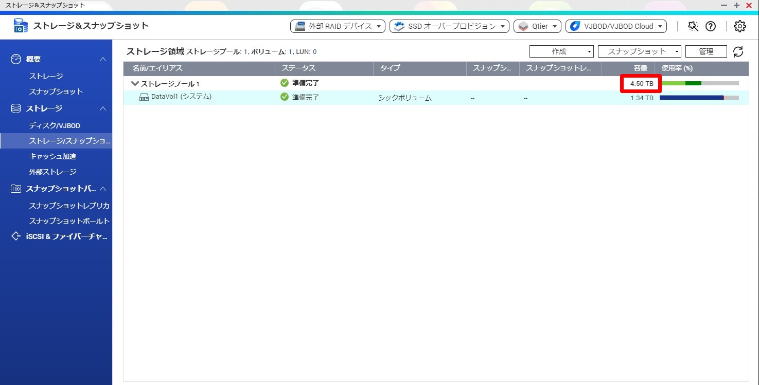Click the ストレージプール 1 usage bar
Image resolution: width=759 pixels, height=385 pixels.
(x=700, y=83)
